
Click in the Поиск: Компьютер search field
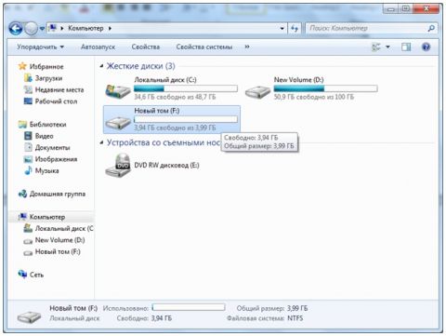[366, 29]
